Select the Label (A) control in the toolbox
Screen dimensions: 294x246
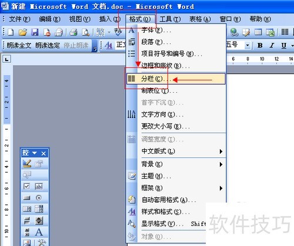[x=39, y=232]
